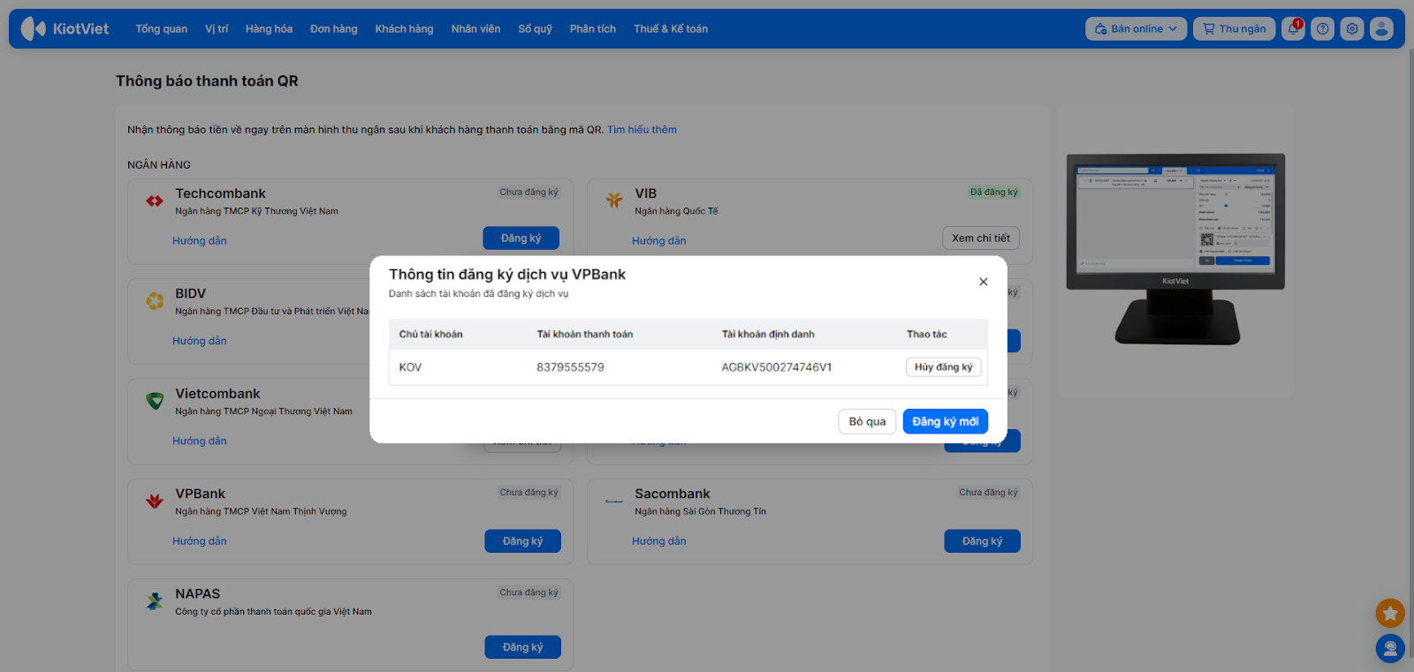Open Hướng dẫn for Techcombank
Viewport: 1414px width, 672px height.
[200, 241]
